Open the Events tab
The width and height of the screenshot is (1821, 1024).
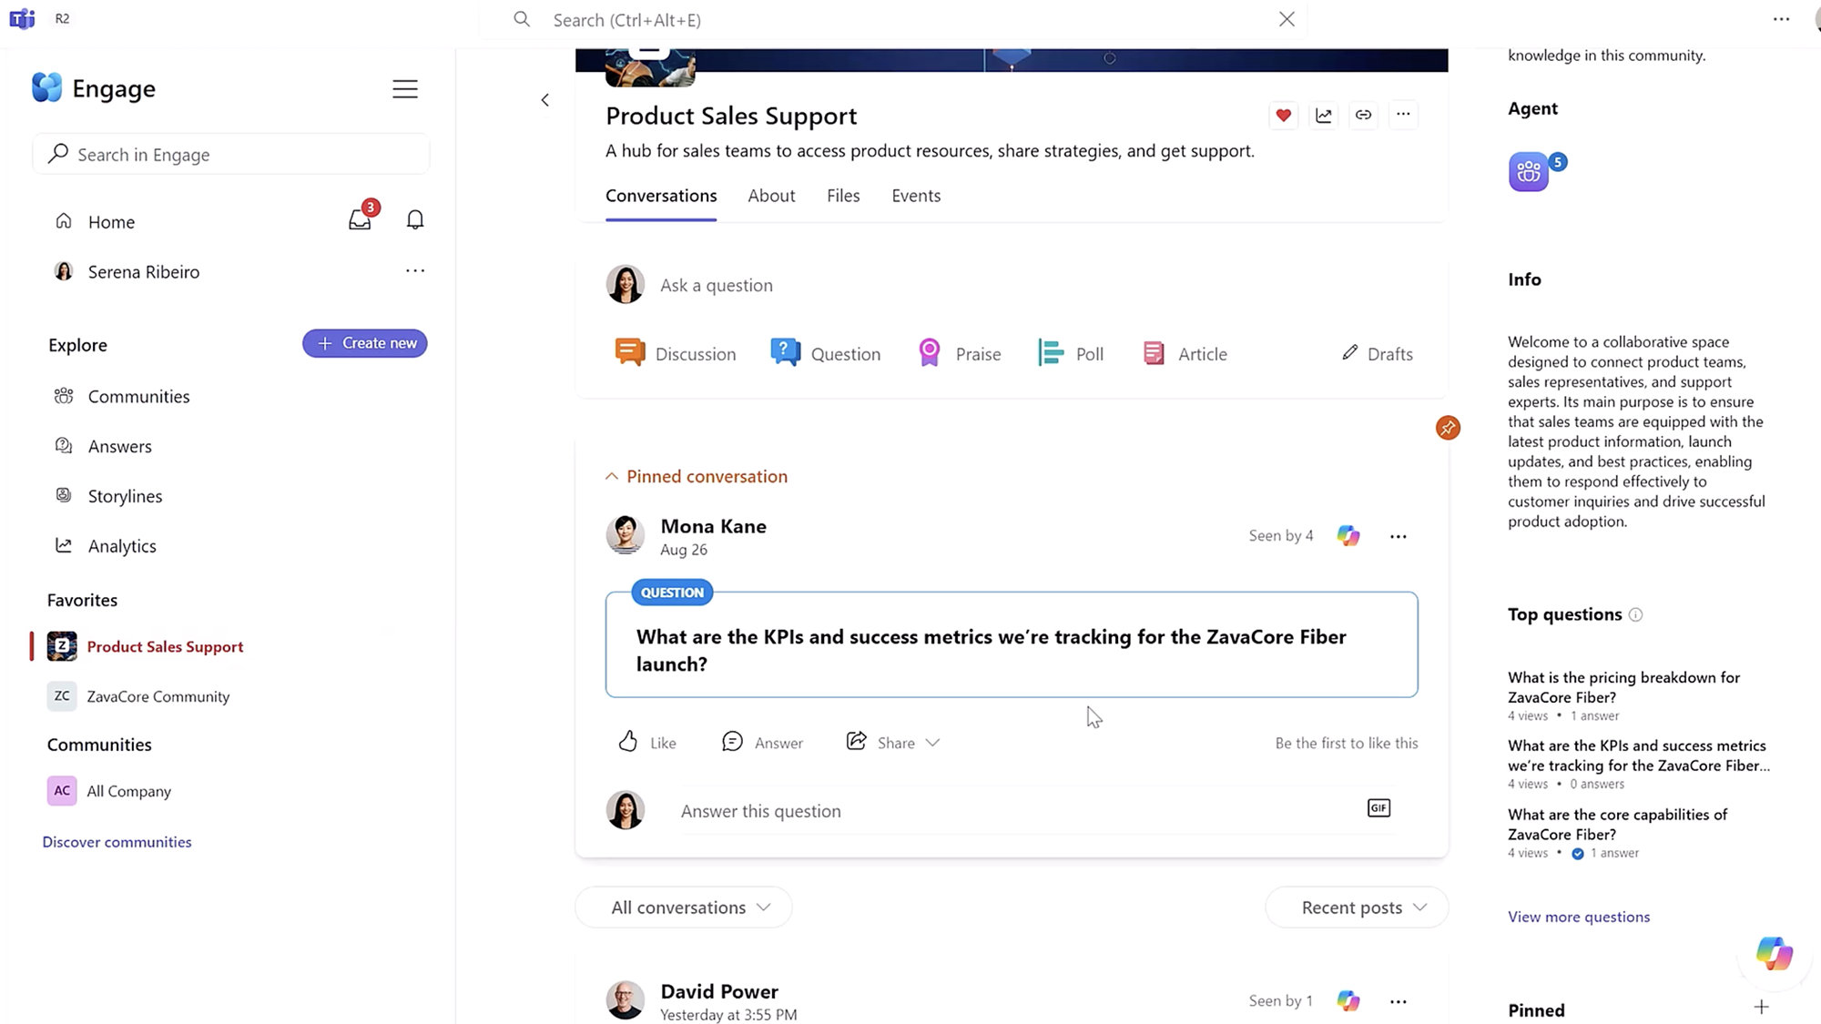(916, 196)
